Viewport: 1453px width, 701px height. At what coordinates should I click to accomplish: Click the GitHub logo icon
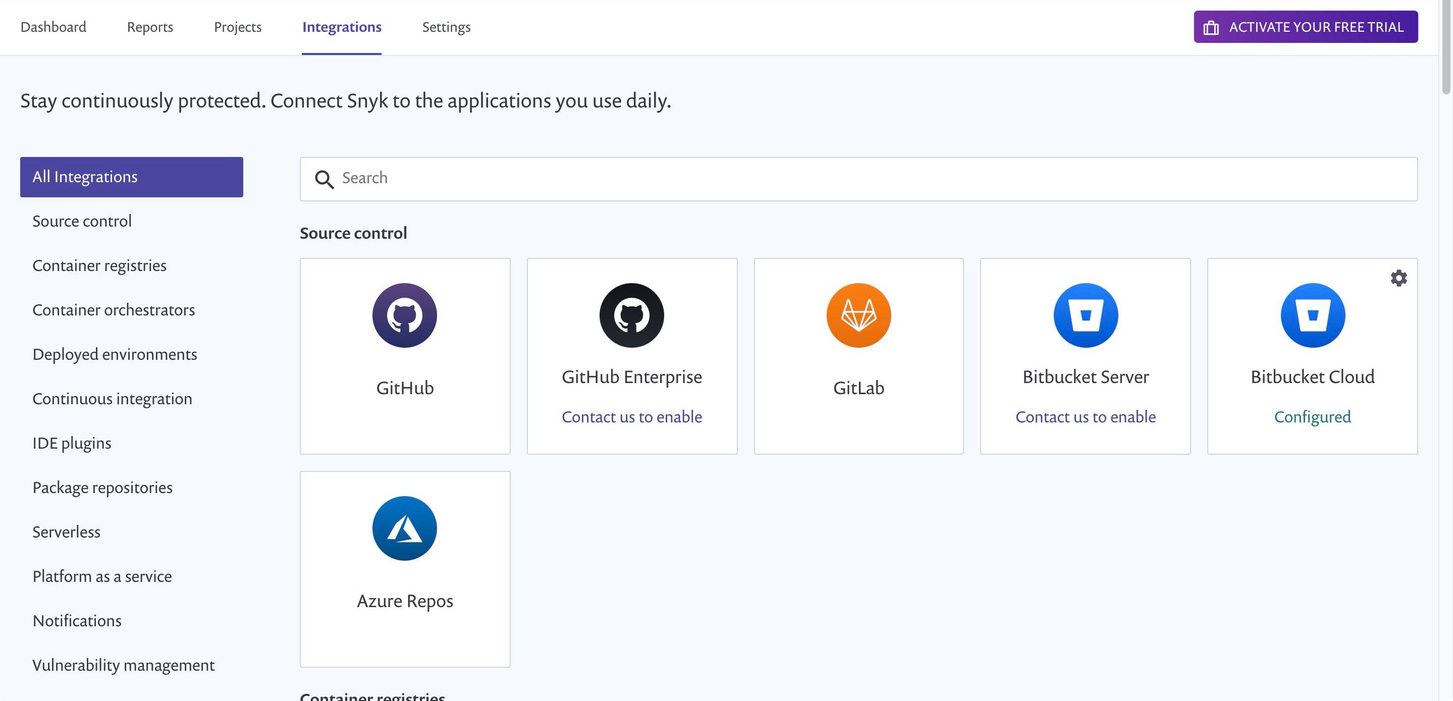404,315
